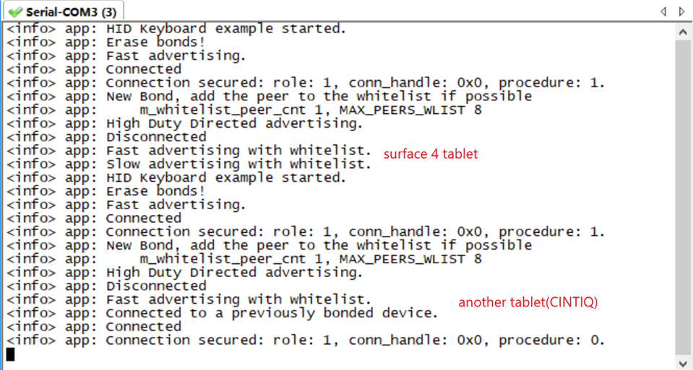Screen dimensions: 693x370
Task: Click the topmost 'HID Keyboard example started' line
Action: pos(176,29)
